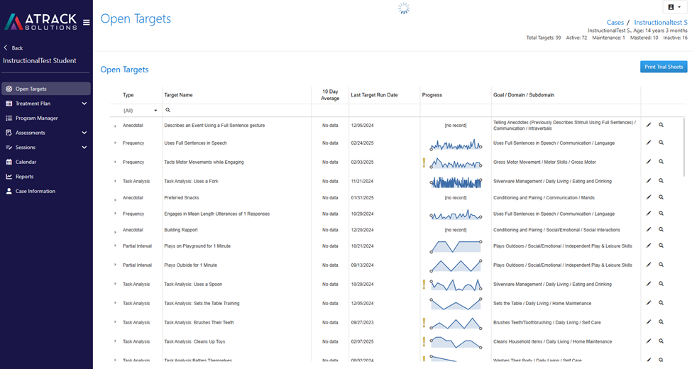Edit the Building Rapport target with the pencil
The height and width of the screenshot is (369, 692).
649,229
